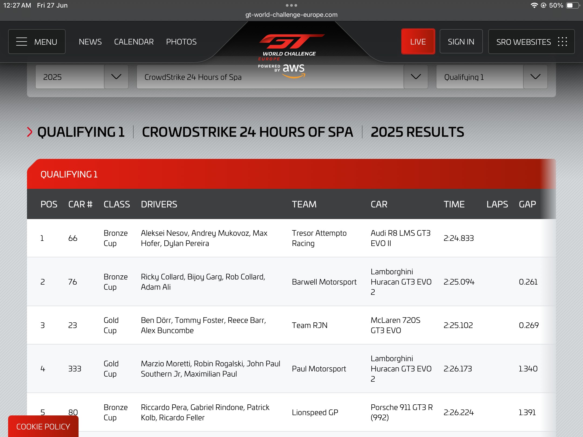Click the Ben Dörr drivers entry
Image resolution: width=583 pixels, height=437 pixels.
pos(204,325)
